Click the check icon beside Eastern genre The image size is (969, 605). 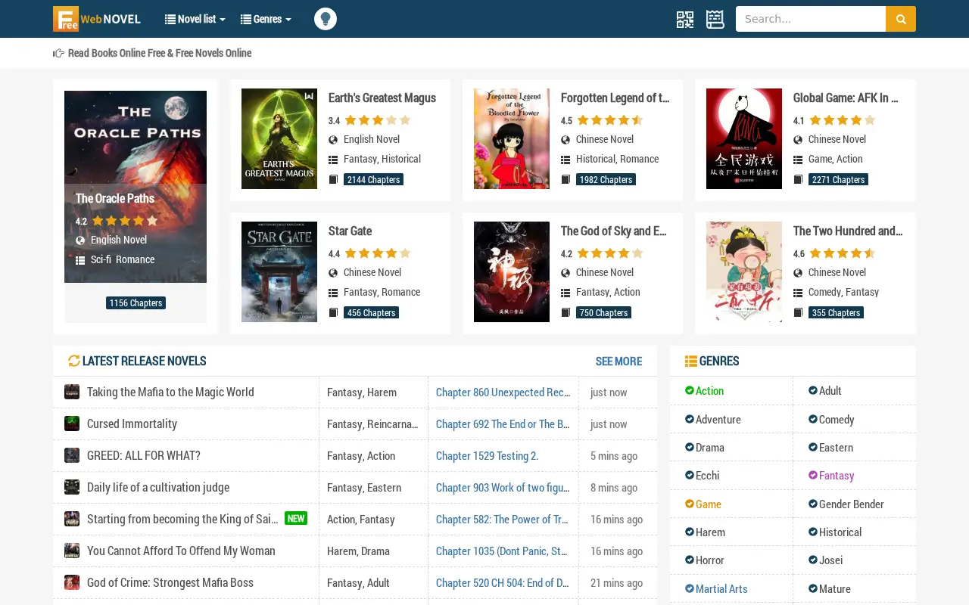(x=813, y=447)
